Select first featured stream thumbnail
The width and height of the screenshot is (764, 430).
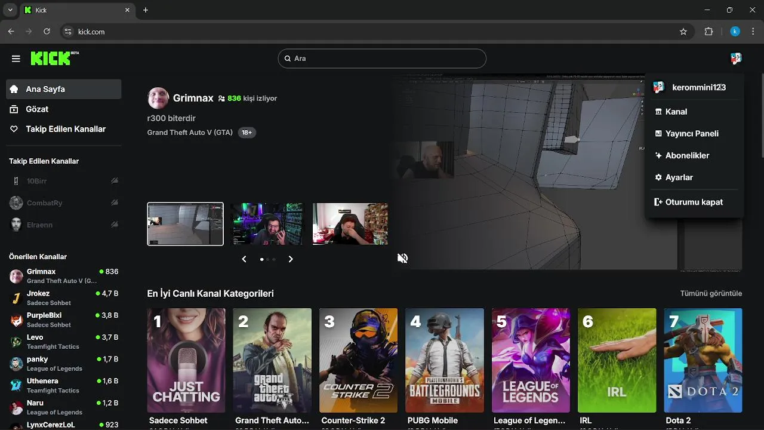tap(186, 224)
